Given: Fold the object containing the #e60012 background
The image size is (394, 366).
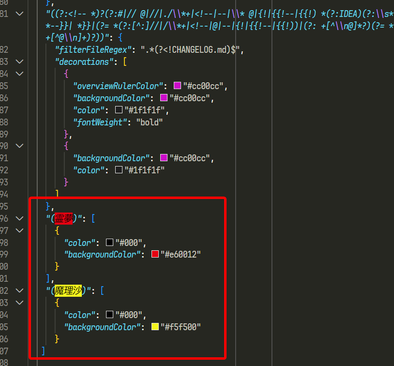Looking at the screenshot, I should pos(19,230).
